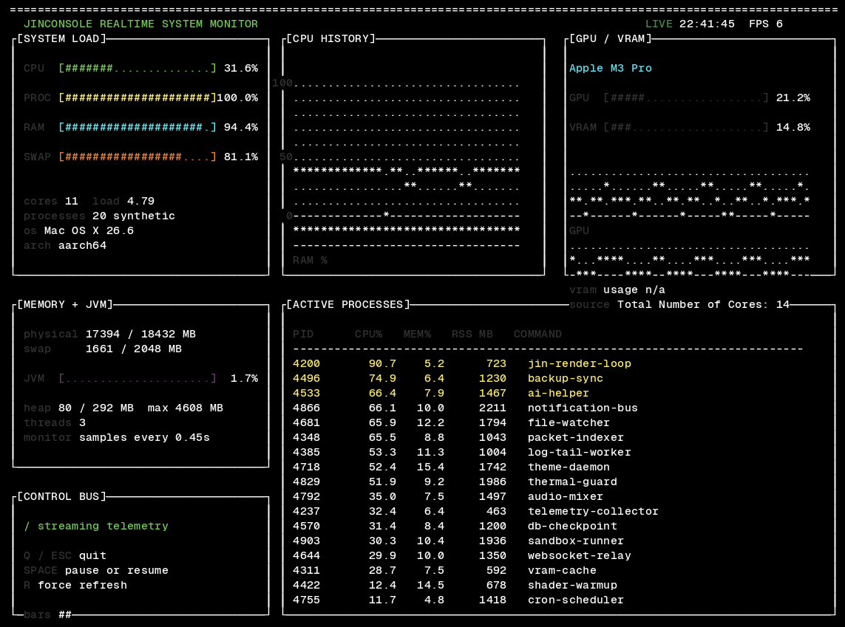Click the RAM % graph label

310,261
